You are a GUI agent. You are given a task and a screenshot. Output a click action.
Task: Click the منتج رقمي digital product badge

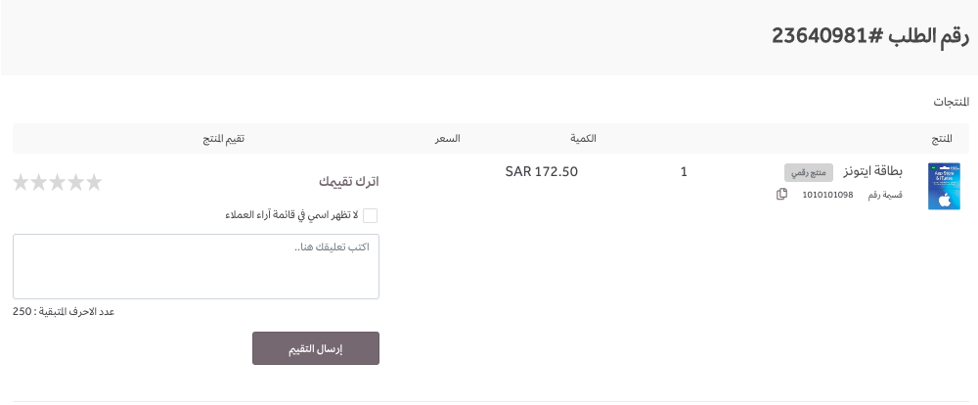coord(809,173)
